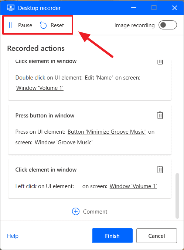Click the Reset recording icon
Image resolution: width=184 pixels, height=250 pixels.
pyautogui.click(x=43, y=25)
